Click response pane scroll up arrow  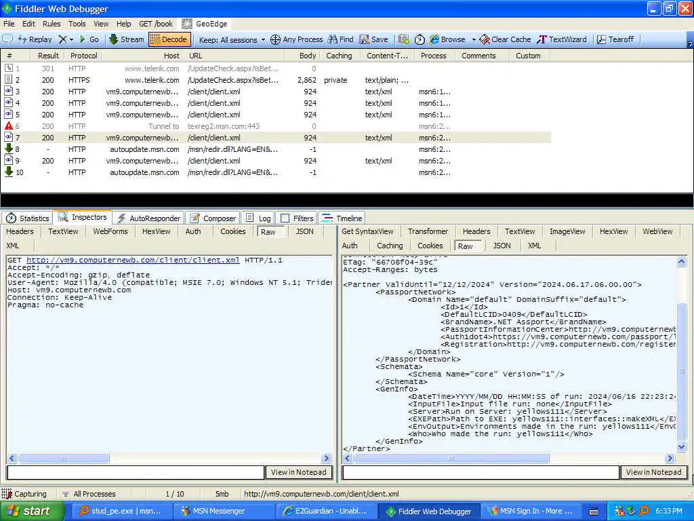tap(682, 261)
